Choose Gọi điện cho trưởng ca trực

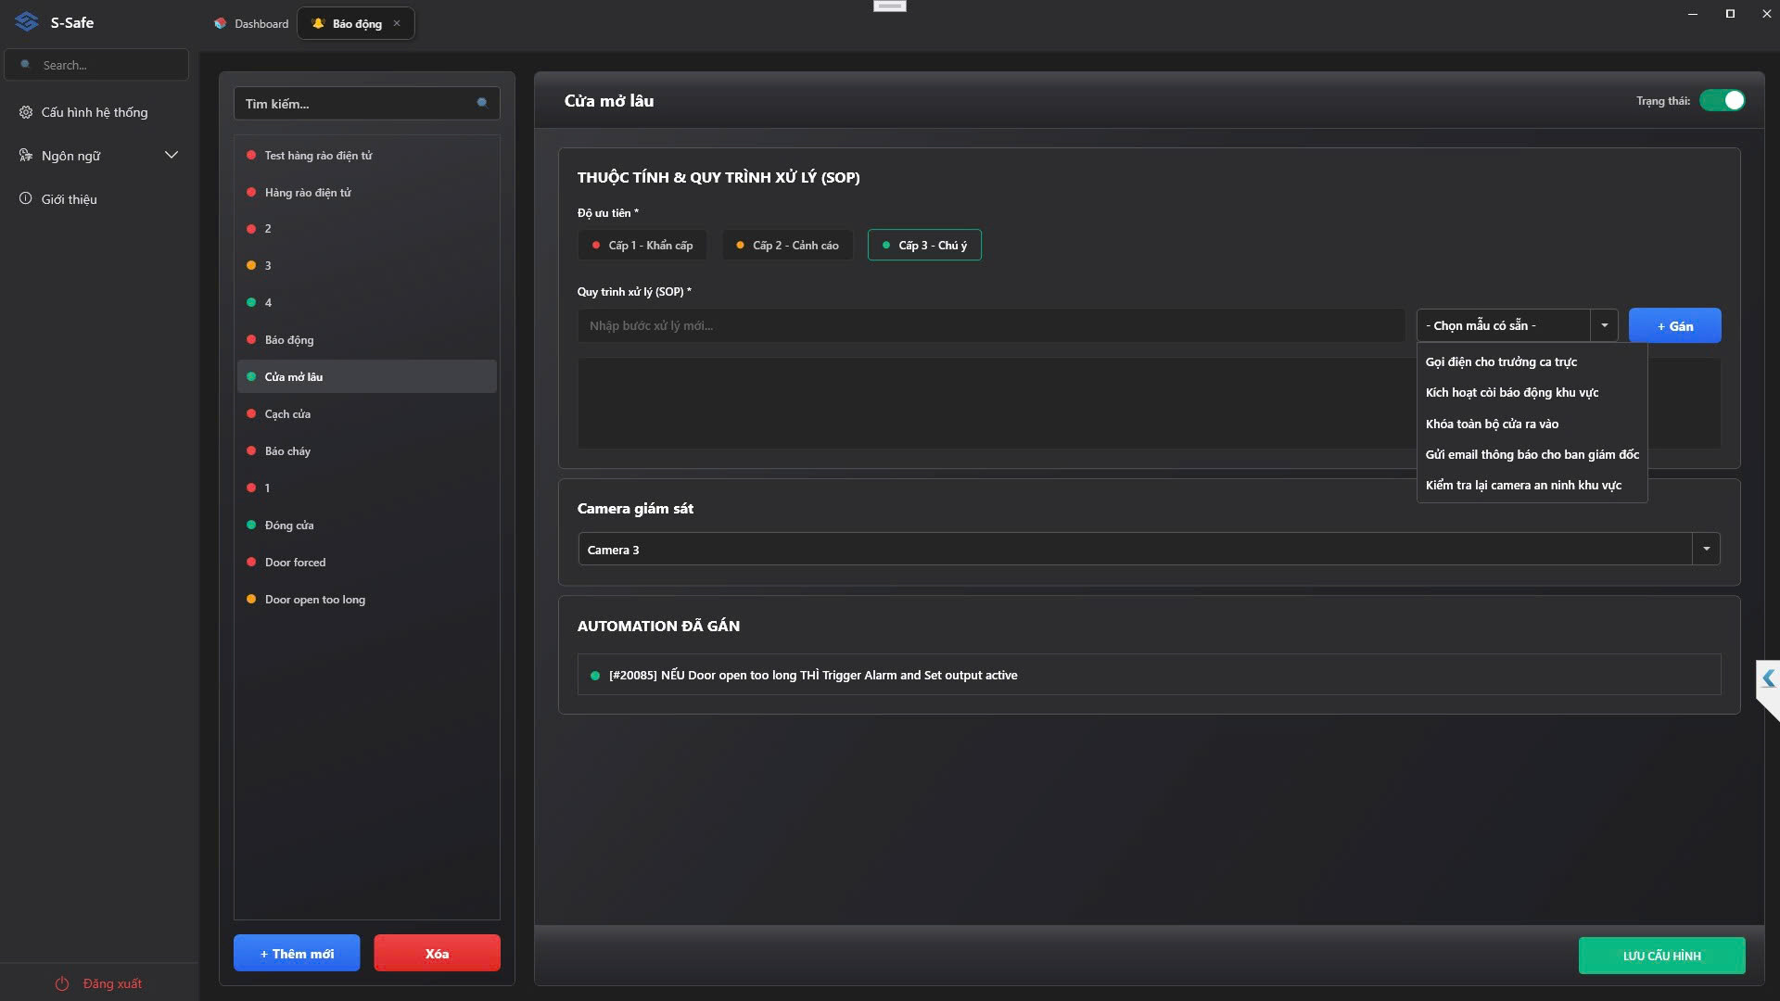[x=1532, y=361]
